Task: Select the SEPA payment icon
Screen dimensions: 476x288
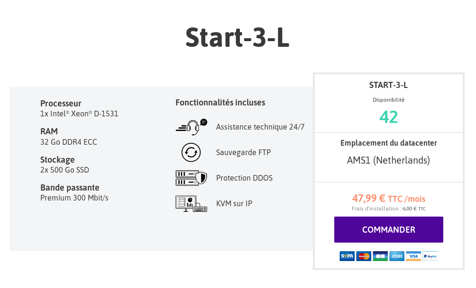Action: [347, 256]
